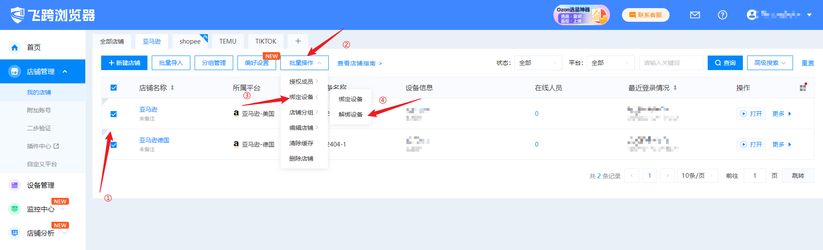The image size is (823, 250).
Task: Click the help question mark icon
Action: pyautogui.click(x=722, y=15)
